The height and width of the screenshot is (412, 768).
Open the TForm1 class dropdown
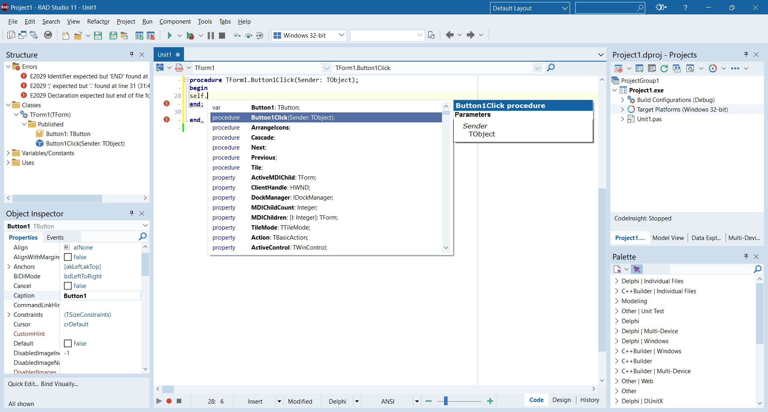(x=326, y=68)
